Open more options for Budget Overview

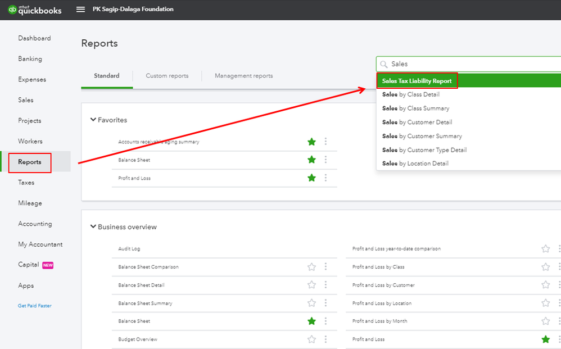click(325, 339)
